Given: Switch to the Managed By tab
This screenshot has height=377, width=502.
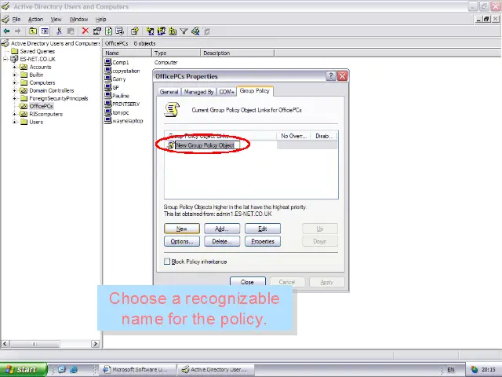Looking at the screenshot, I should 198,92.
